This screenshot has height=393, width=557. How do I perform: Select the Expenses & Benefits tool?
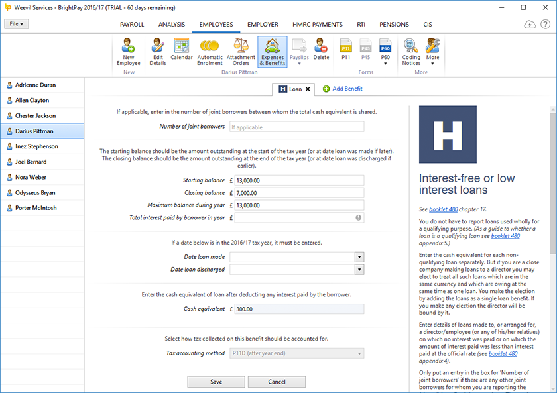tap(273, 52)
